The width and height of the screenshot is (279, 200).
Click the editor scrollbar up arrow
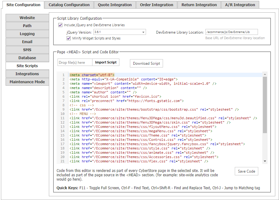pos(265,74)
